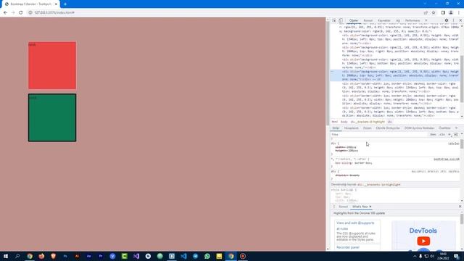Image resolution: width=464 pixels, height=261 pixels.
Task: Open Visual Studio from taskbar
Action: coord(136,256)
